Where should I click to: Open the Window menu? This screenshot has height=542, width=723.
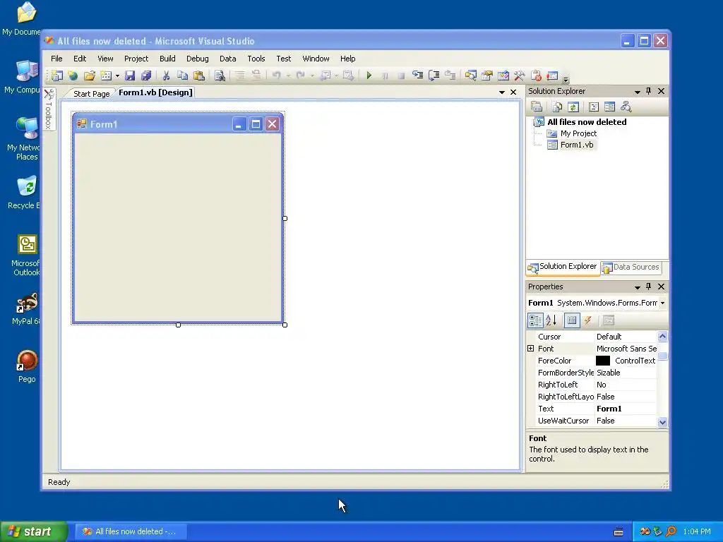(x=316, y=59)
